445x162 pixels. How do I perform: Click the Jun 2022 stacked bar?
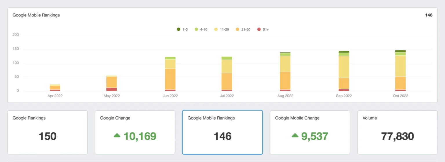tap(170, 74)
